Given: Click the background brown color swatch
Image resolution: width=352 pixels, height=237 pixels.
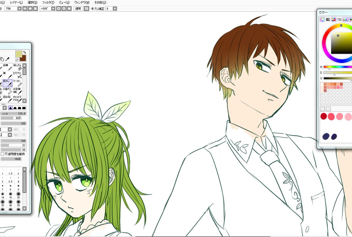Looking at the screenshot, I should click(24, 58).
